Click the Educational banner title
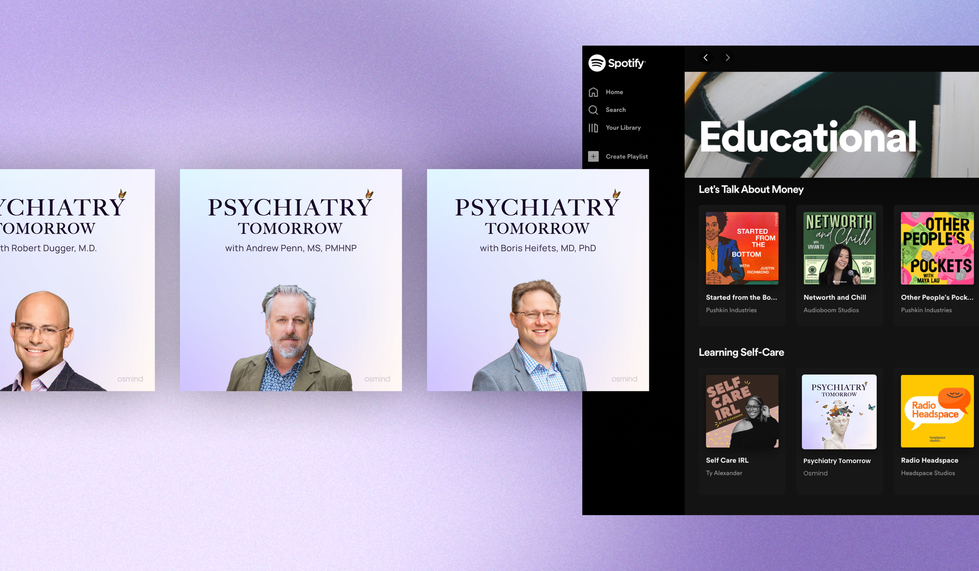The height and width of the screenshot is (571, 979). [808, 136]
